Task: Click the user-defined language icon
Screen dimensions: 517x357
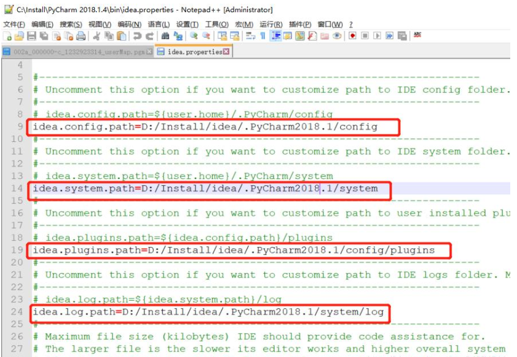Action: (288, 36)
